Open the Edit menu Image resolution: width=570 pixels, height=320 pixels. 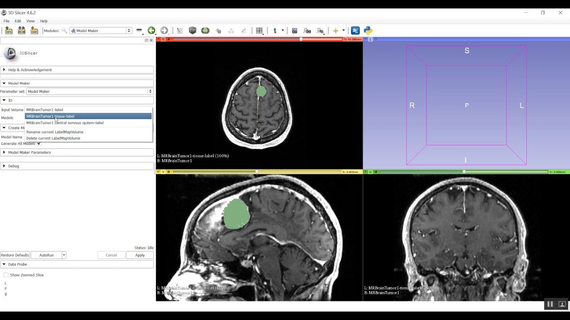pyautogui.click(x=18, y=21)
